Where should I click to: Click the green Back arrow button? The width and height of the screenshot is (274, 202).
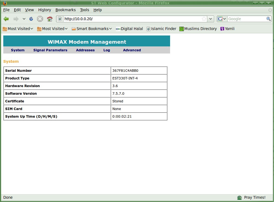[x=6, y=19]
